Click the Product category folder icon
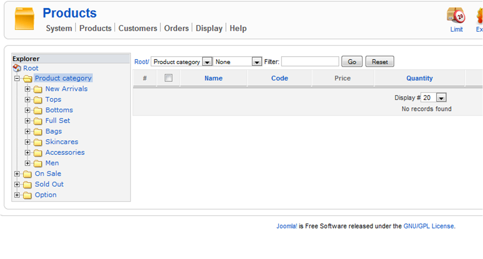Viewport: 483px width, 259px height. pos(28,79)
